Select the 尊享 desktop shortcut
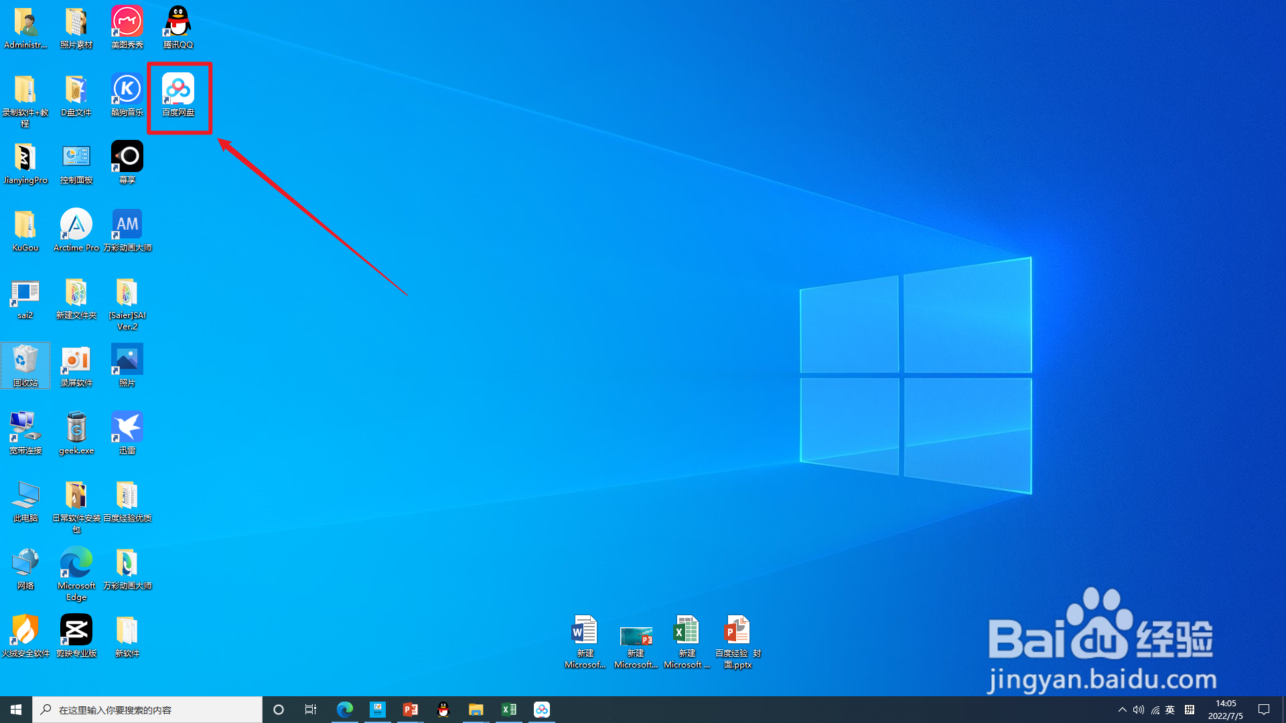The image size is (1286, 723). pyautogui.click(x=127, y=163)
